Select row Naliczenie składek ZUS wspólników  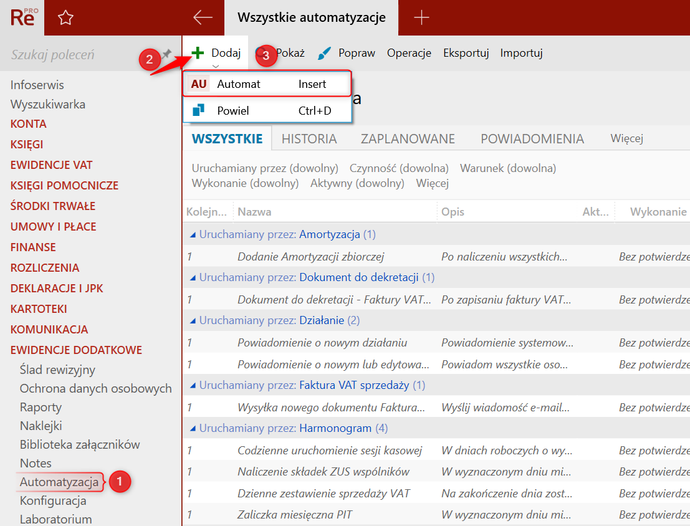pyautogui.click(x=436, y=472)
